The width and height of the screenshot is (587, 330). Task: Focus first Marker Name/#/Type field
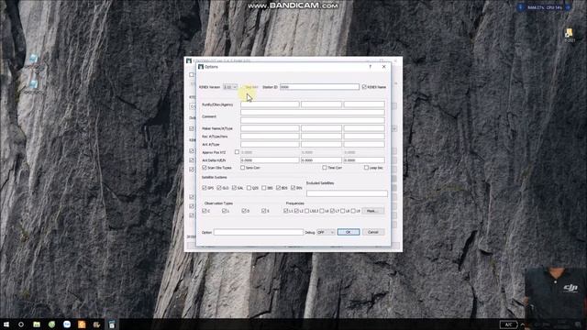coord(270,128)
